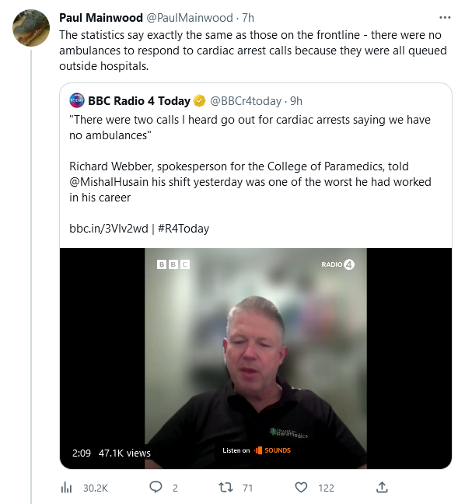
Task: Play the Richard Webber video clip
Action: pos(256,359)
